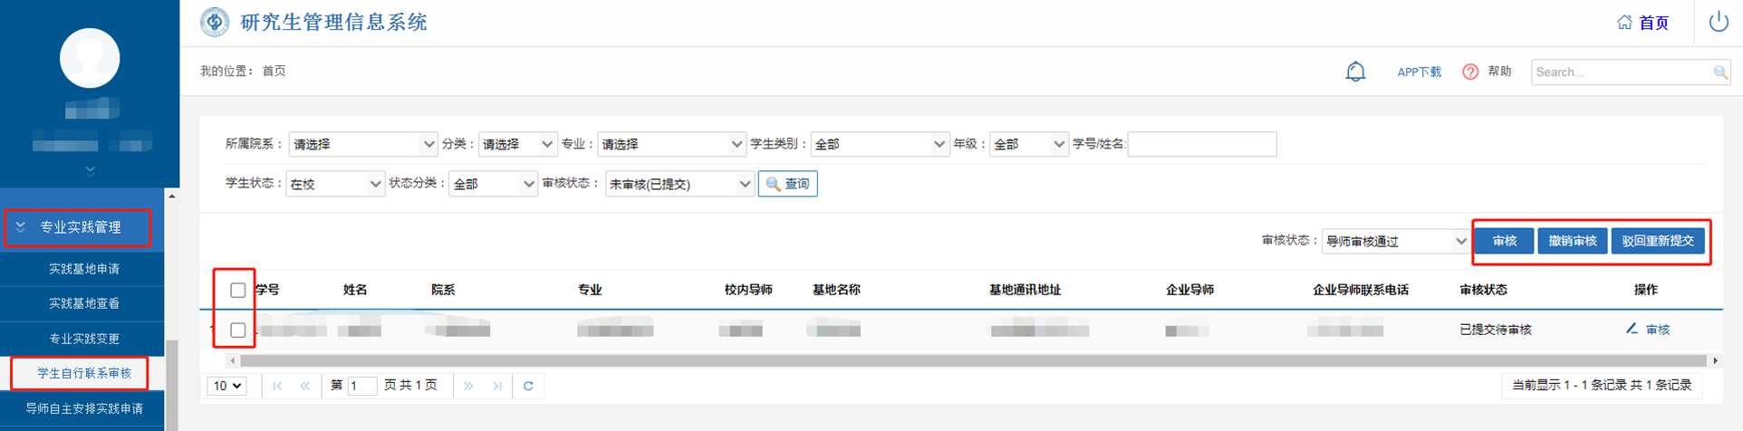The height and width of the screenshot is (431, 1743).
Task: Click the user avatar picture
Action: click(x=90, y=58)
